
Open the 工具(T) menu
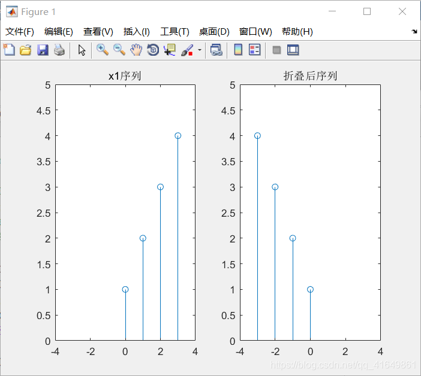click(x=175, y=32)
